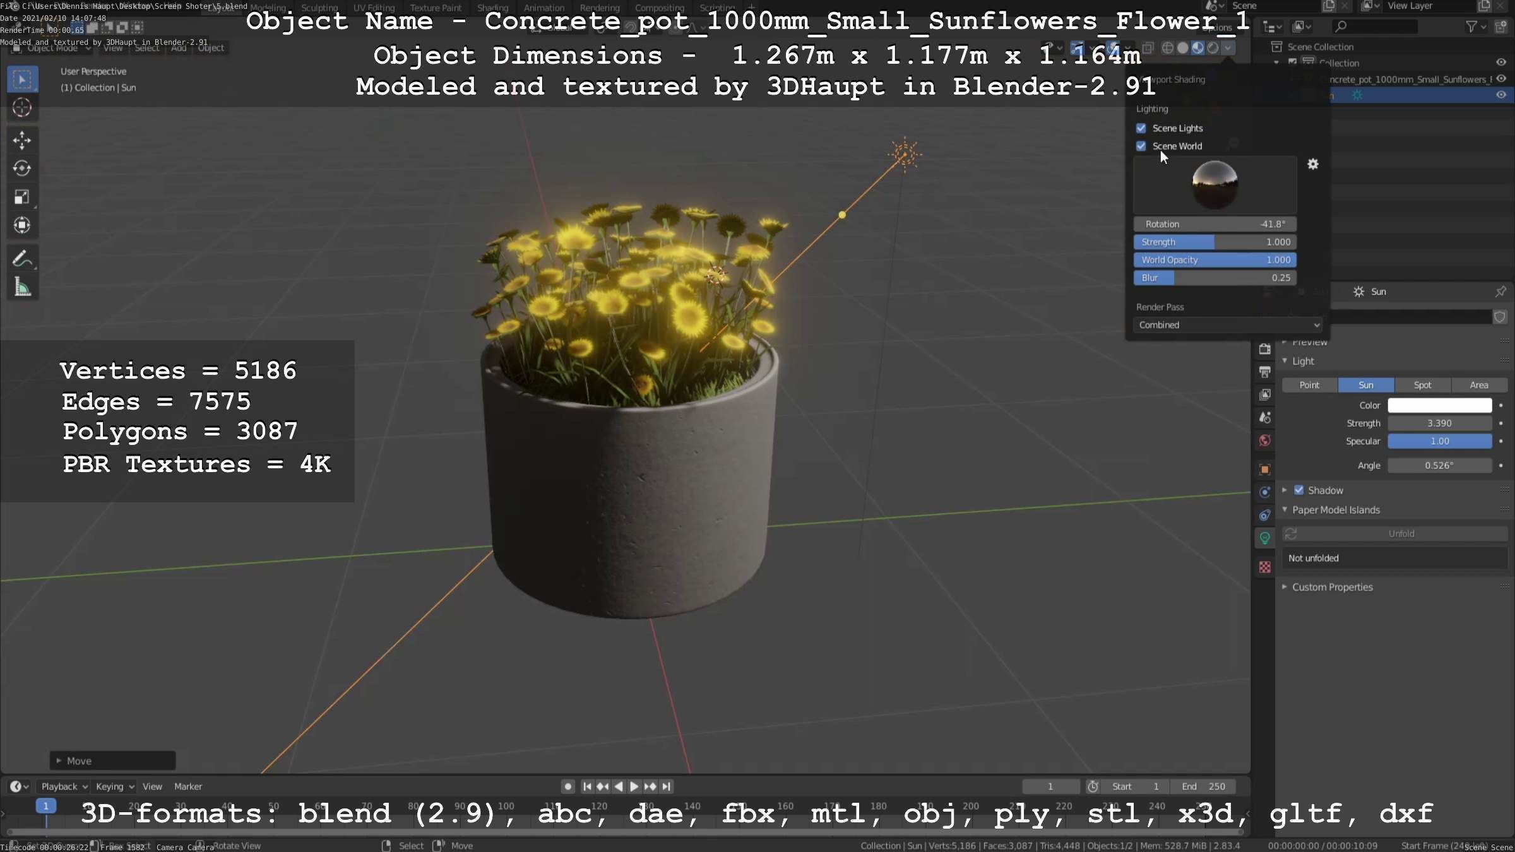The image size is (1515, 852).
Task: Jump to timeline end frame
Action: (666, 786)
